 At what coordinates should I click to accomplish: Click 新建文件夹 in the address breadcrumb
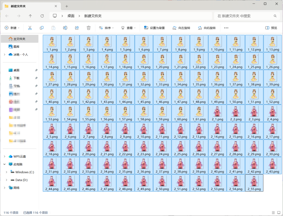(93, 16)
